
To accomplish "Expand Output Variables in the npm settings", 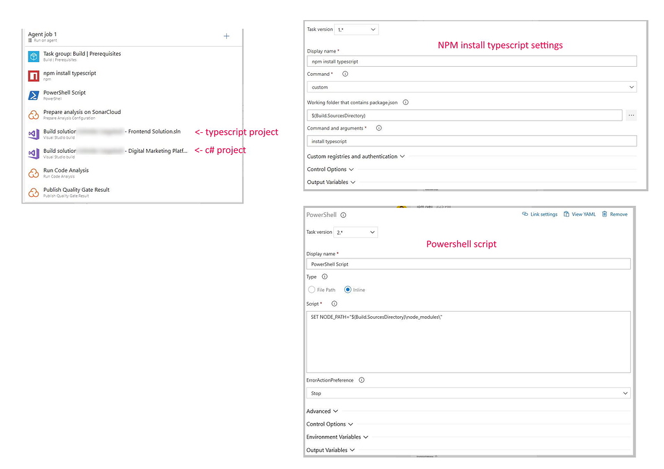I will pyautogui.click(x=331, y=182).
